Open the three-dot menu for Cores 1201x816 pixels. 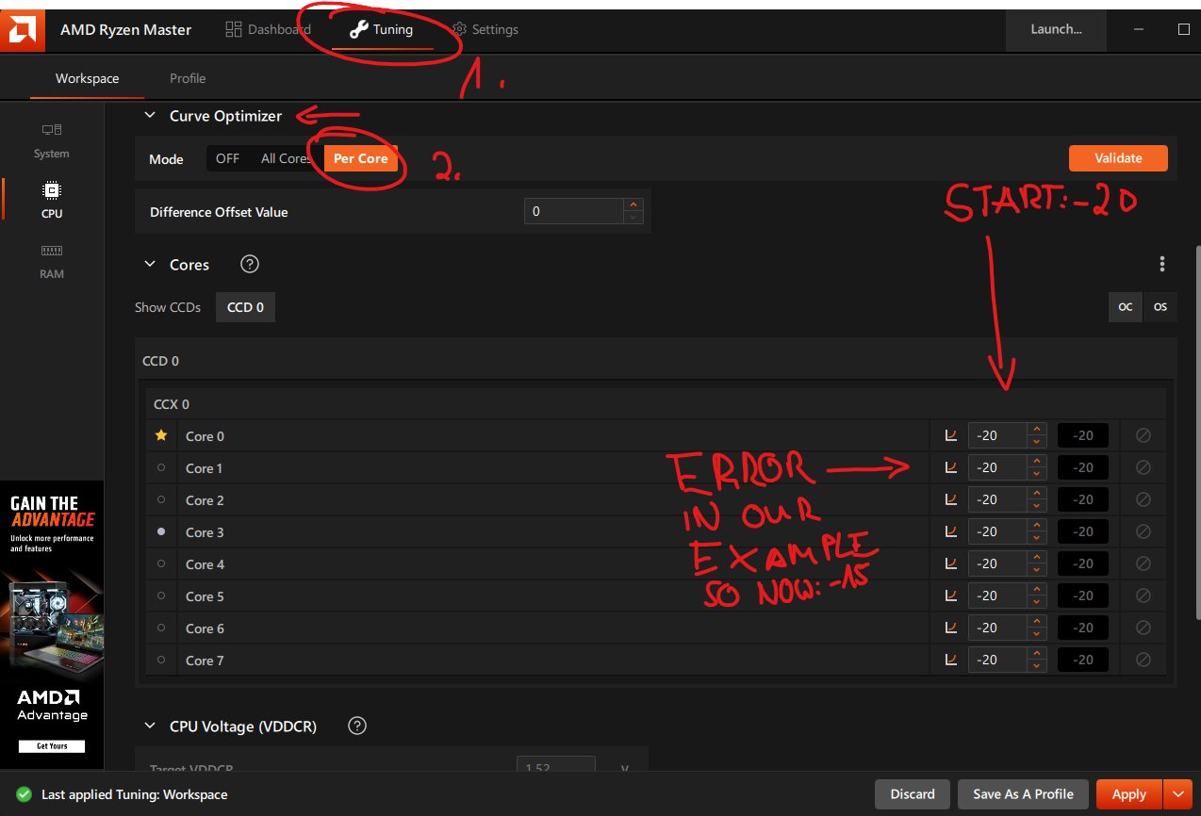pyautogui.click(x=1162, y=264)
